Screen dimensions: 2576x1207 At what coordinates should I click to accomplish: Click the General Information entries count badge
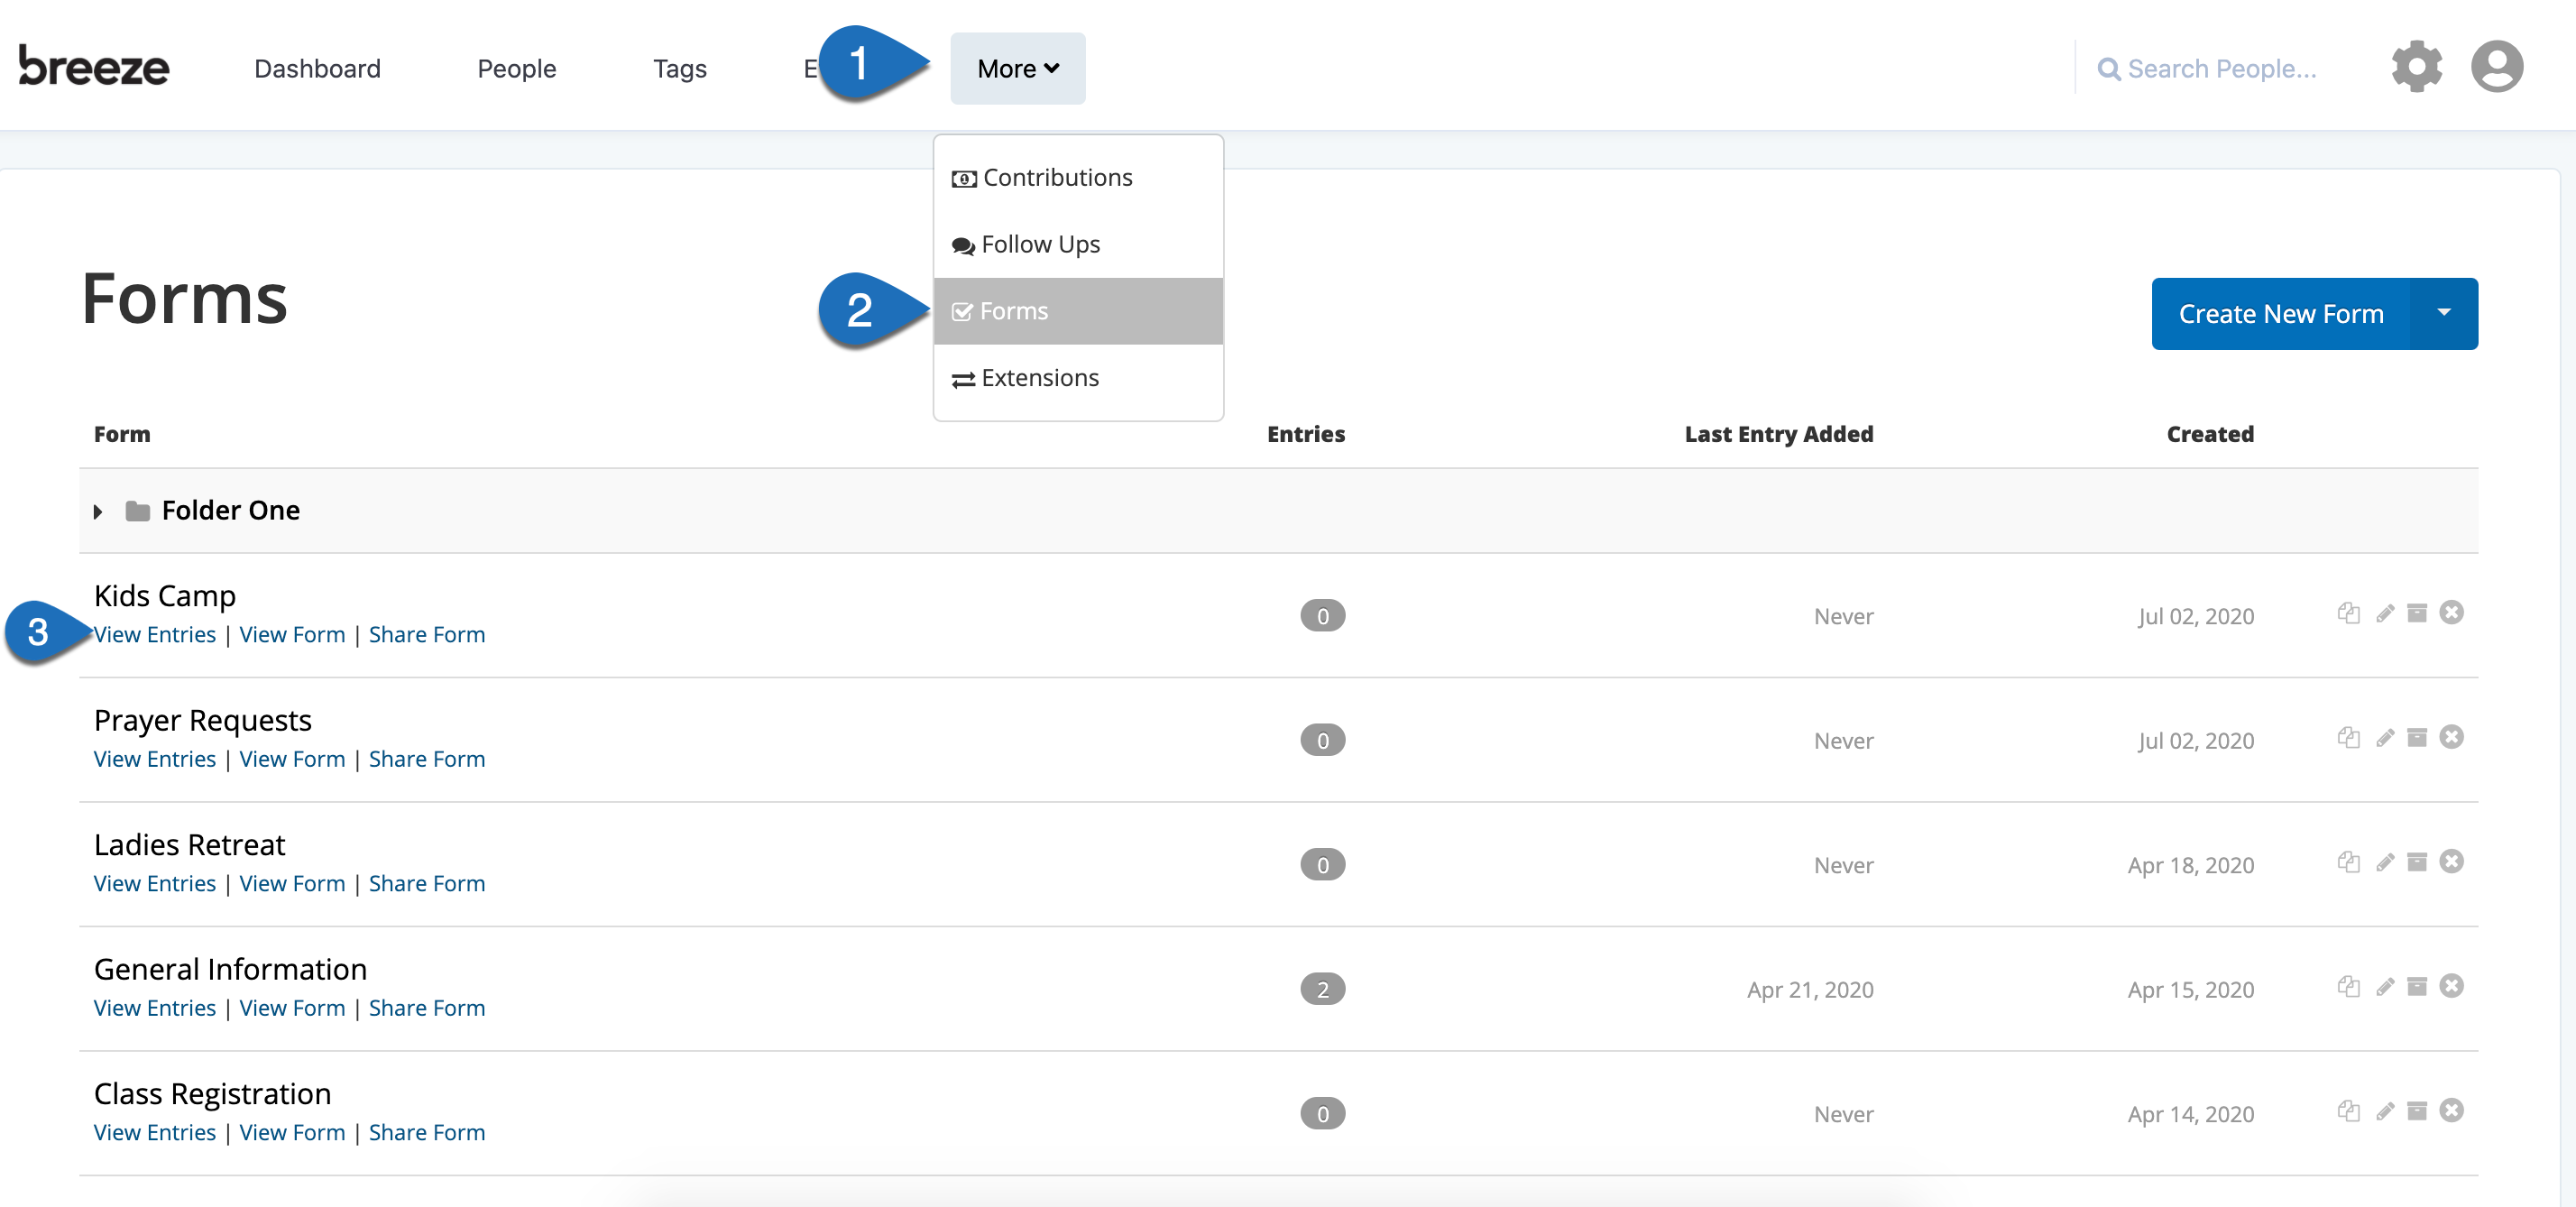pyautogui.click(x=1322, y=990)
